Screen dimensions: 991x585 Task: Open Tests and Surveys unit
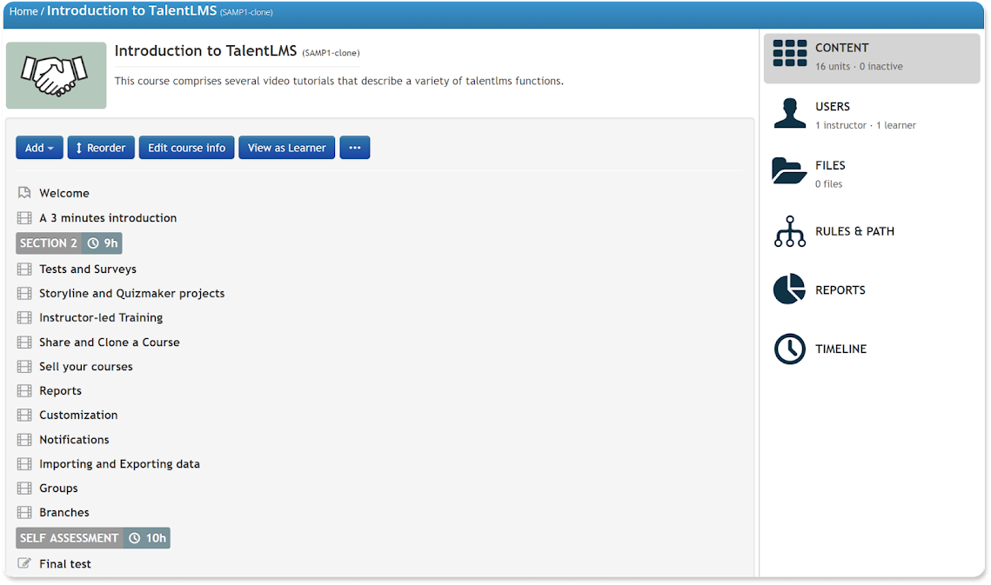88,269
